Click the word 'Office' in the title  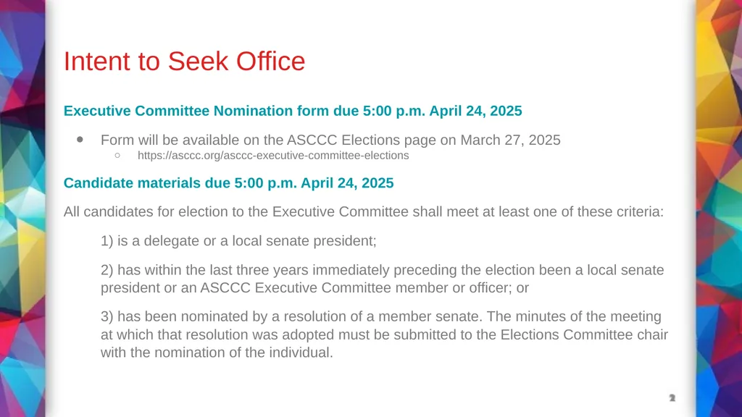[x=271, y=62]
